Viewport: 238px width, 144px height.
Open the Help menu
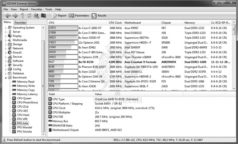click(x=58, y=9)
